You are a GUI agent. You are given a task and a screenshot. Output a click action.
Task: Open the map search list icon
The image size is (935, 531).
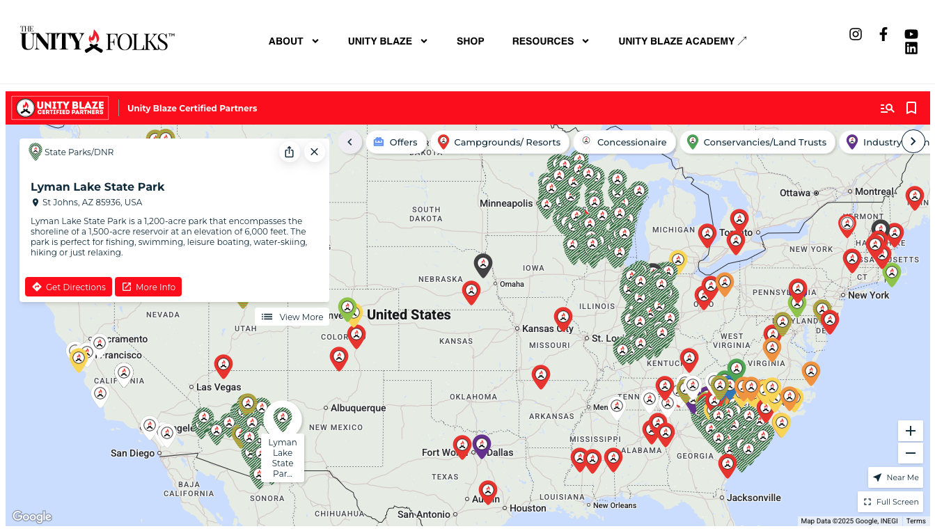[x=887, y=108]
